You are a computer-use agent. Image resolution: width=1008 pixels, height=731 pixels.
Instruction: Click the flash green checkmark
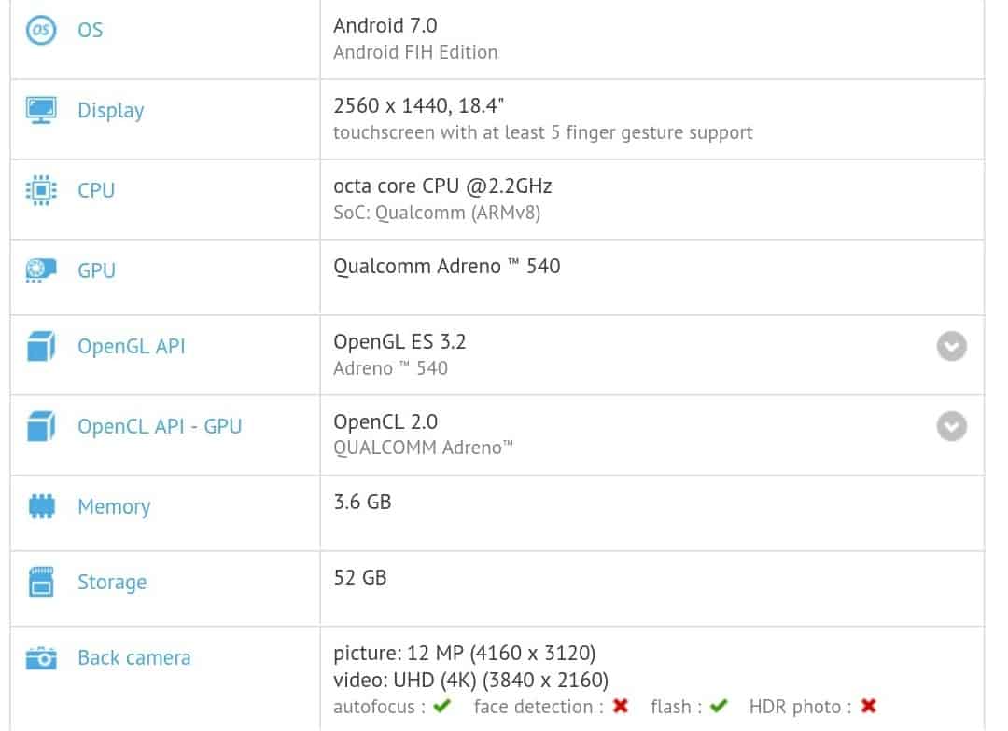pos(719,706)
